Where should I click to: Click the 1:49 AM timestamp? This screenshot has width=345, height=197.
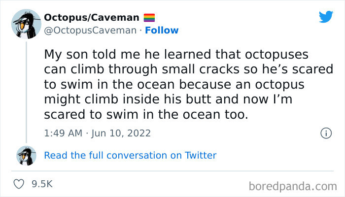coord(62,133)
